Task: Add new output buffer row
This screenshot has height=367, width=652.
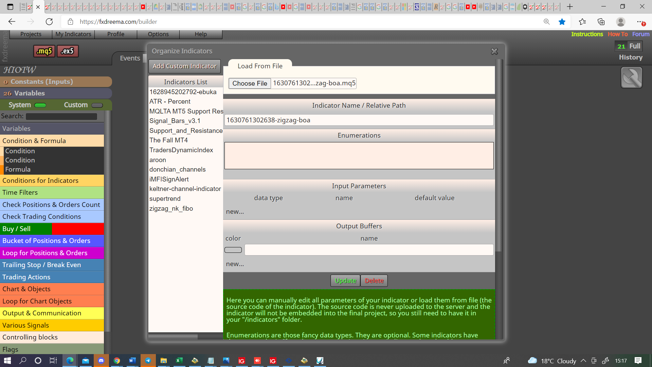Action: tap(235, 264)
